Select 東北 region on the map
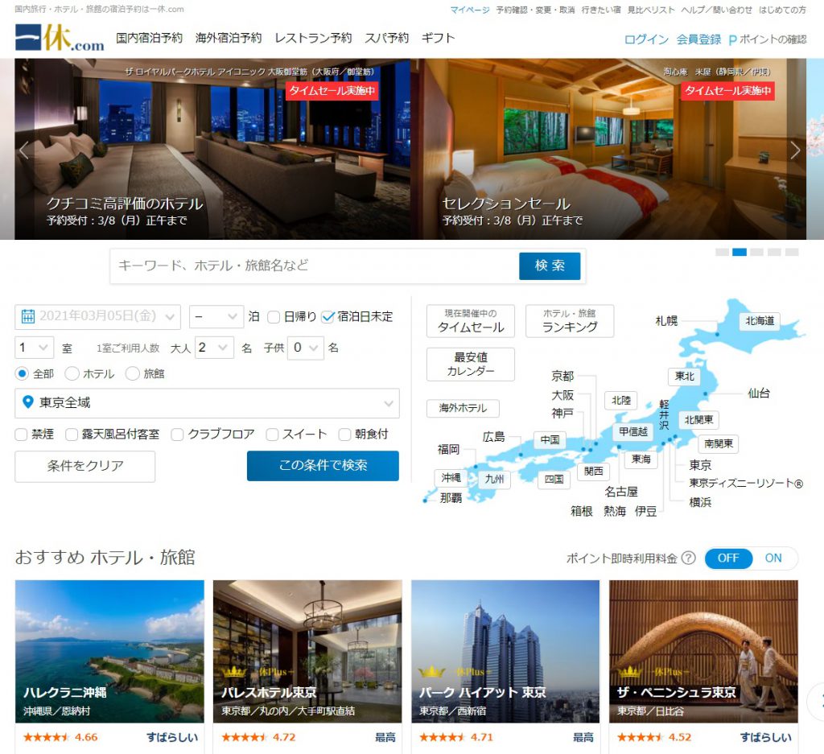This screenshot has width=824, height=754. [x=685, y=377]
